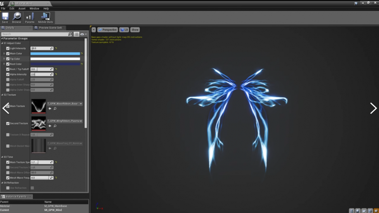Open color picker for white Tip Color

[x=55, y=59]
